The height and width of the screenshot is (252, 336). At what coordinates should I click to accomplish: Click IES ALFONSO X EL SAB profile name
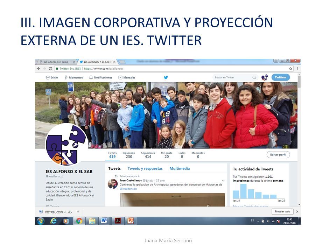[x=69, y=171]
